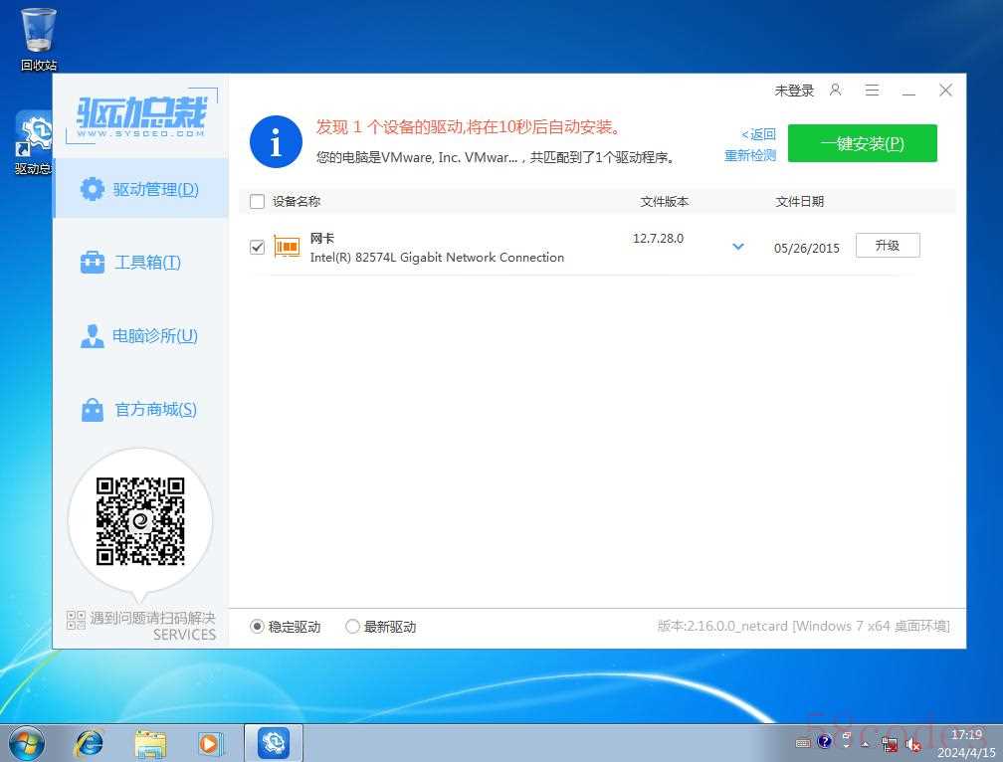Open Windows Media Player from taskbar

coord(210,742)
